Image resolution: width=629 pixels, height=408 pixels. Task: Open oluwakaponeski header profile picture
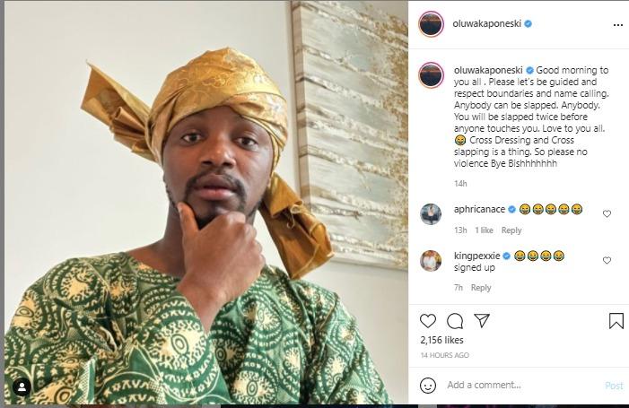(x=431, y=24)
